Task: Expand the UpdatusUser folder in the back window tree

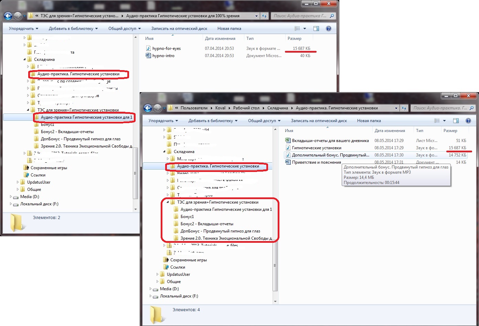Action: tap(18, 182)
